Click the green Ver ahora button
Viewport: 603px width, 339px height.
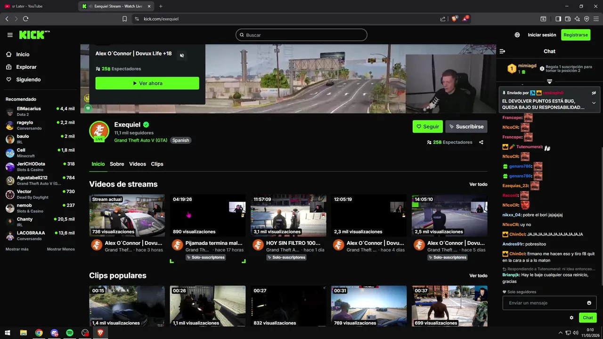click(x=147, y=83)
